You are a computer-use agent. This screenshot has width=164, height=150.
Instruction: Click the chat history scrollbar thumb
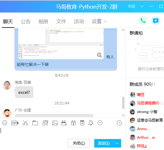click(123, 103)
